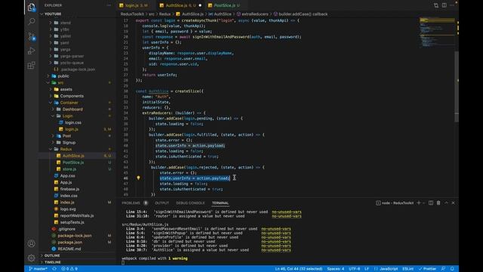483x272 pixels.
Task: Click the lightbulb code action icon
Action: coord(138,178)
